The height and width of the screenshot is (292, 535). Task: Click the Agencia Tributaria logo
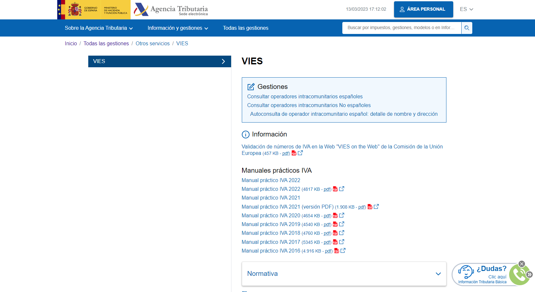pos(171,9)
